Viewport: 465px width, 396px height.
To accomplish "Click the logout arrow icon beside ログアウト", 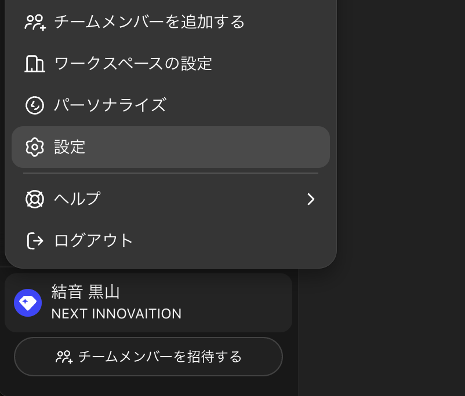I will click(x=35, y=240).
